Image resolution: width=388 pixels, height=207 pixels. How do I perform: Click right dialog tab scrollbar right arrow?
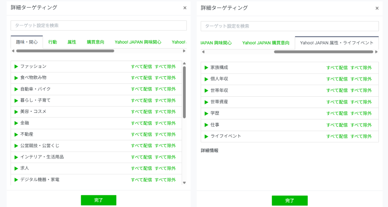point(376,52)
